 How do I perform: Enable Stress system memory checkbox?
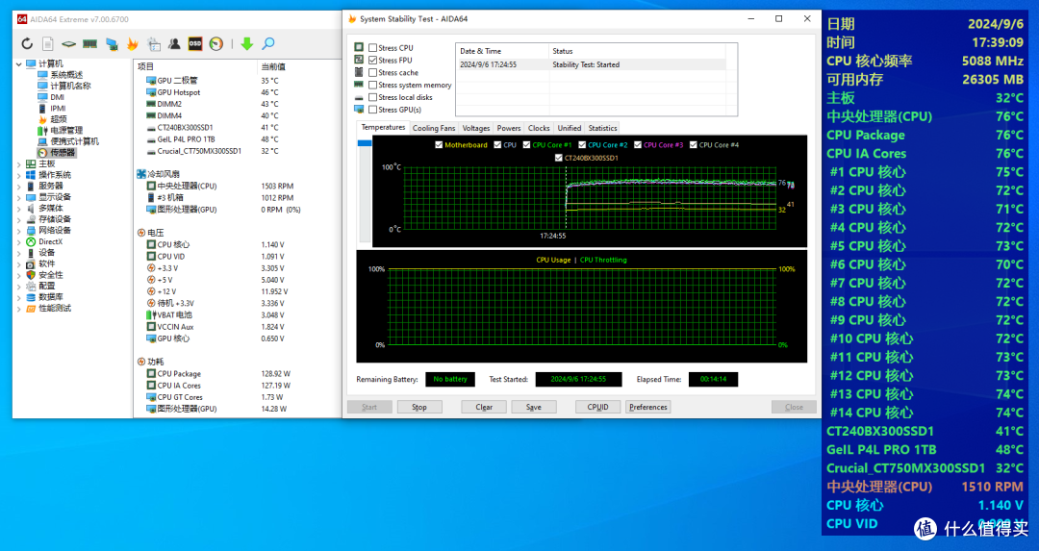pyautogui.click(x=373, y=85)
